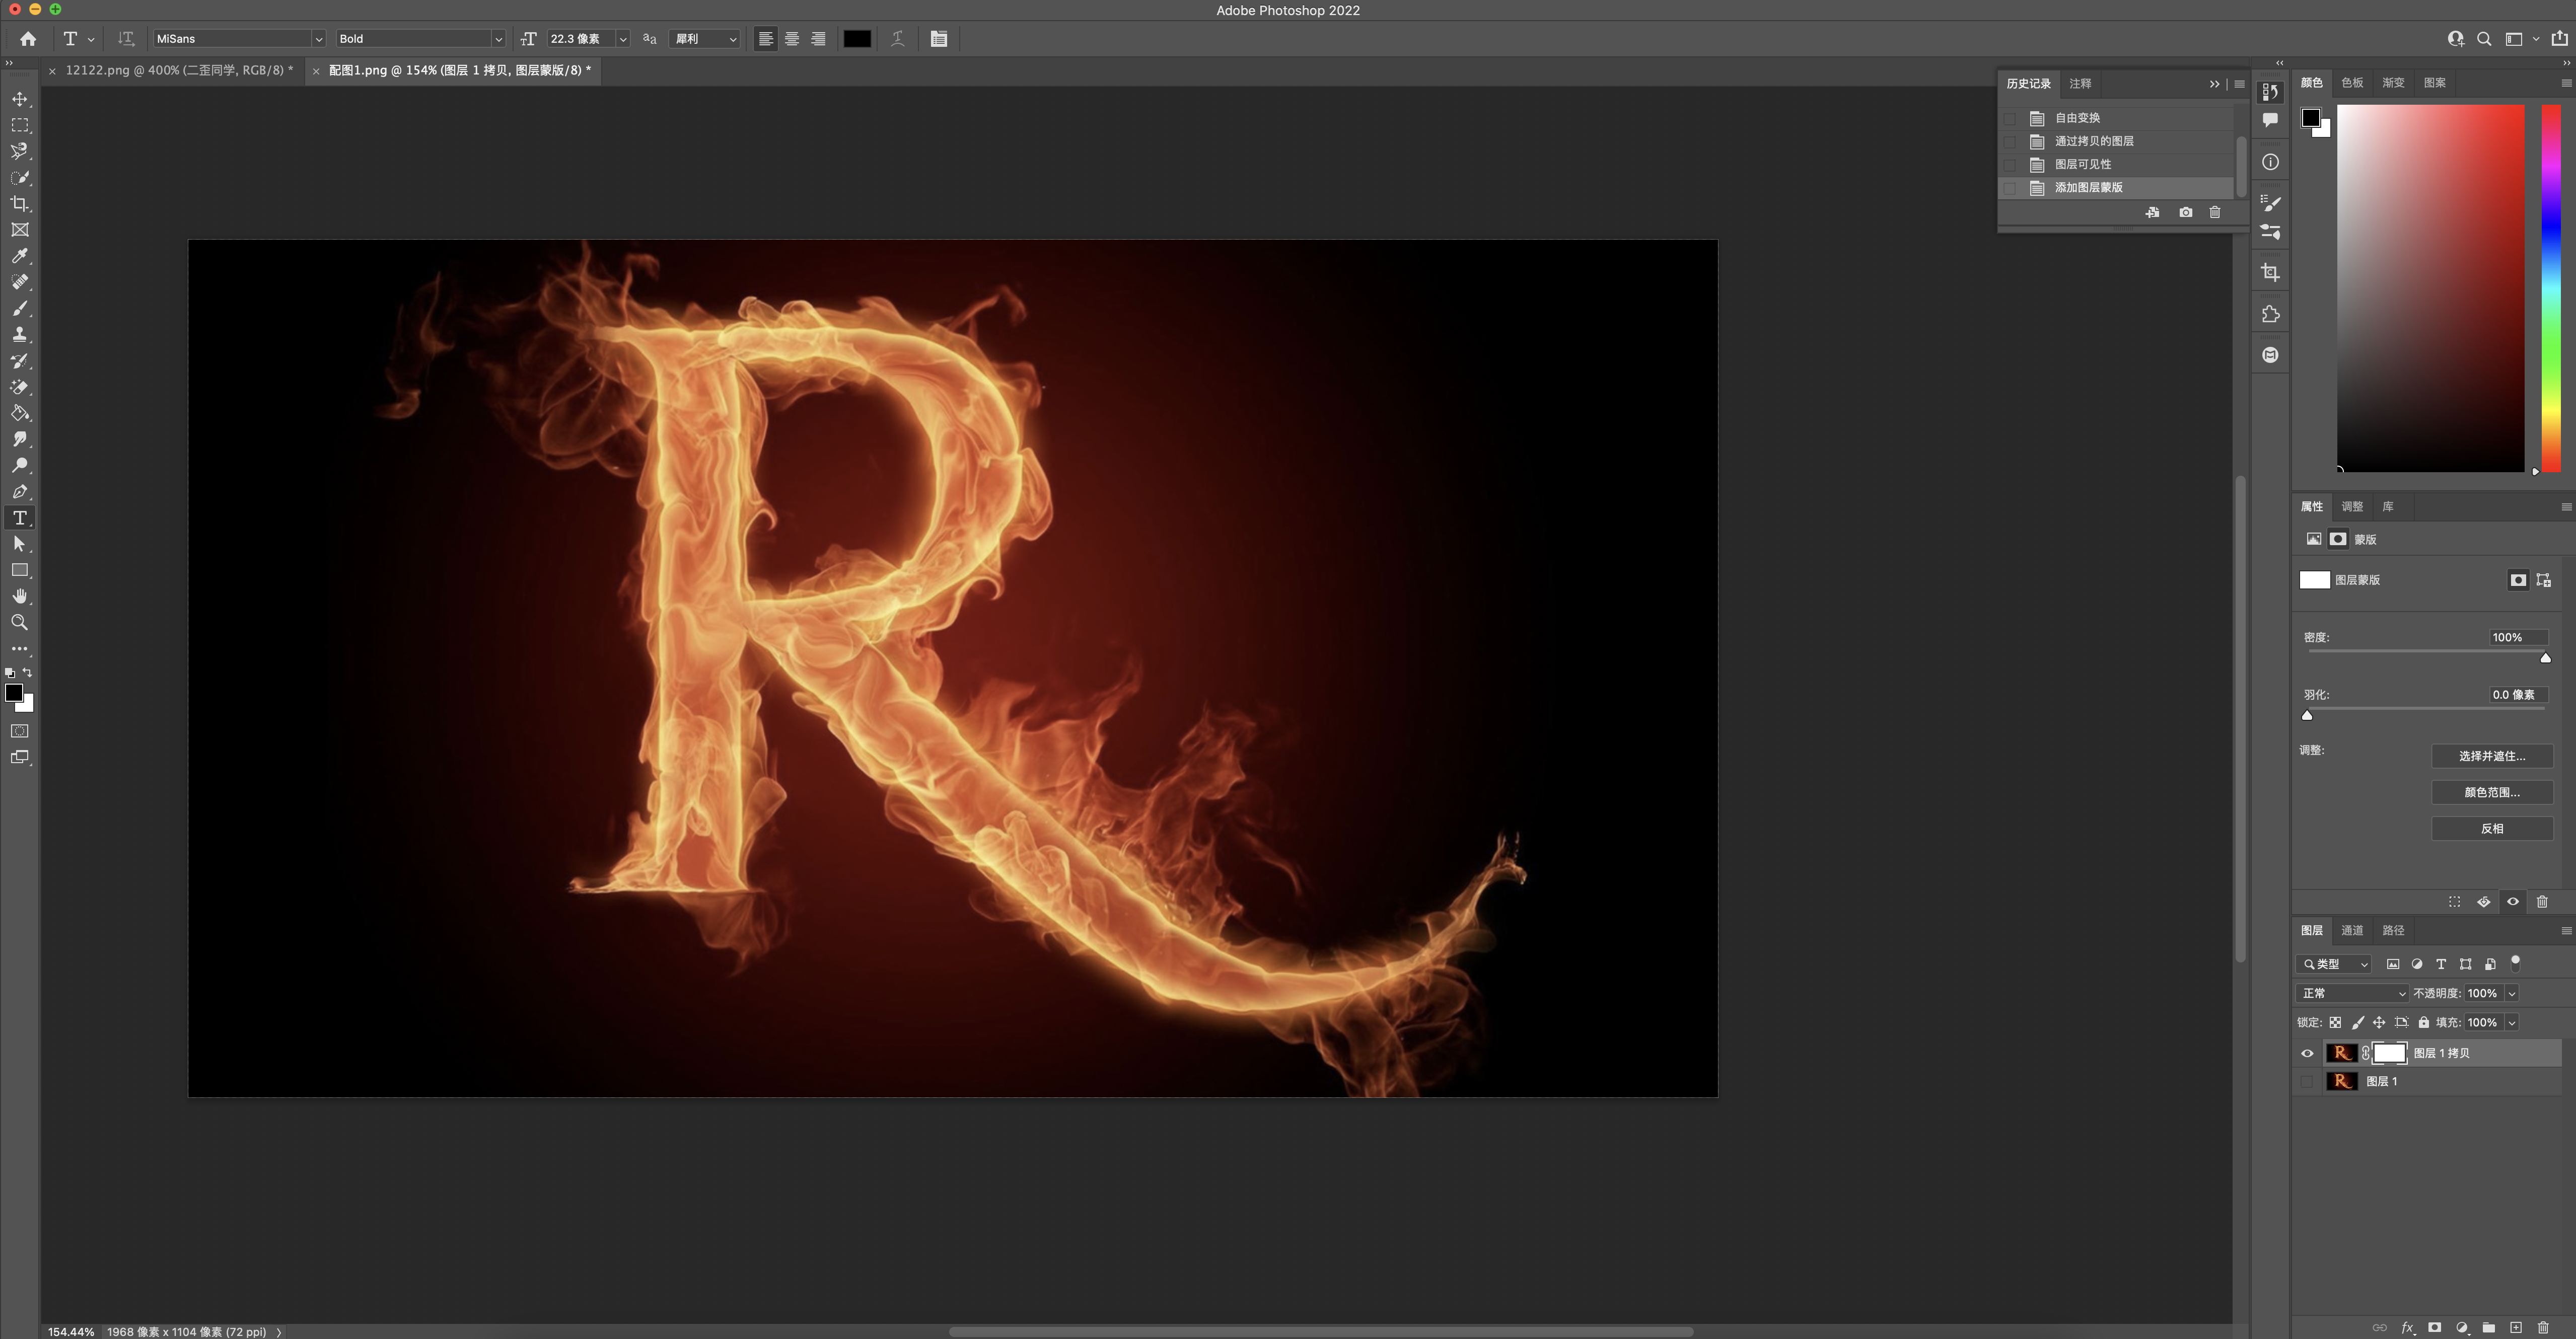2576x1339 pixels.
Task: Switch to 12122.png document tab
Action: [x=178, y=70]
